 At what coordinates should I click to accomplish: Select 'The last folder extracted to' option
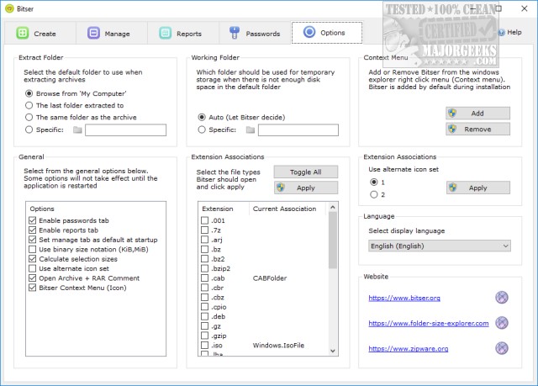[29, 105]
